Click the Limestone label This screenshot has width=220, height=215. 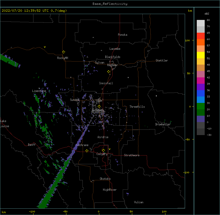(39, 91)
